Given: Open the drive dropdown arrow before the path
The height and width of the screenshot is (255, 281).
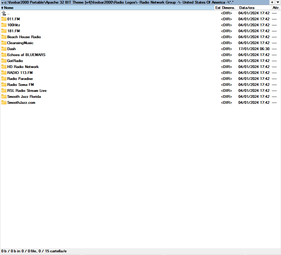Looking at the screenshot, I should 2,3.
